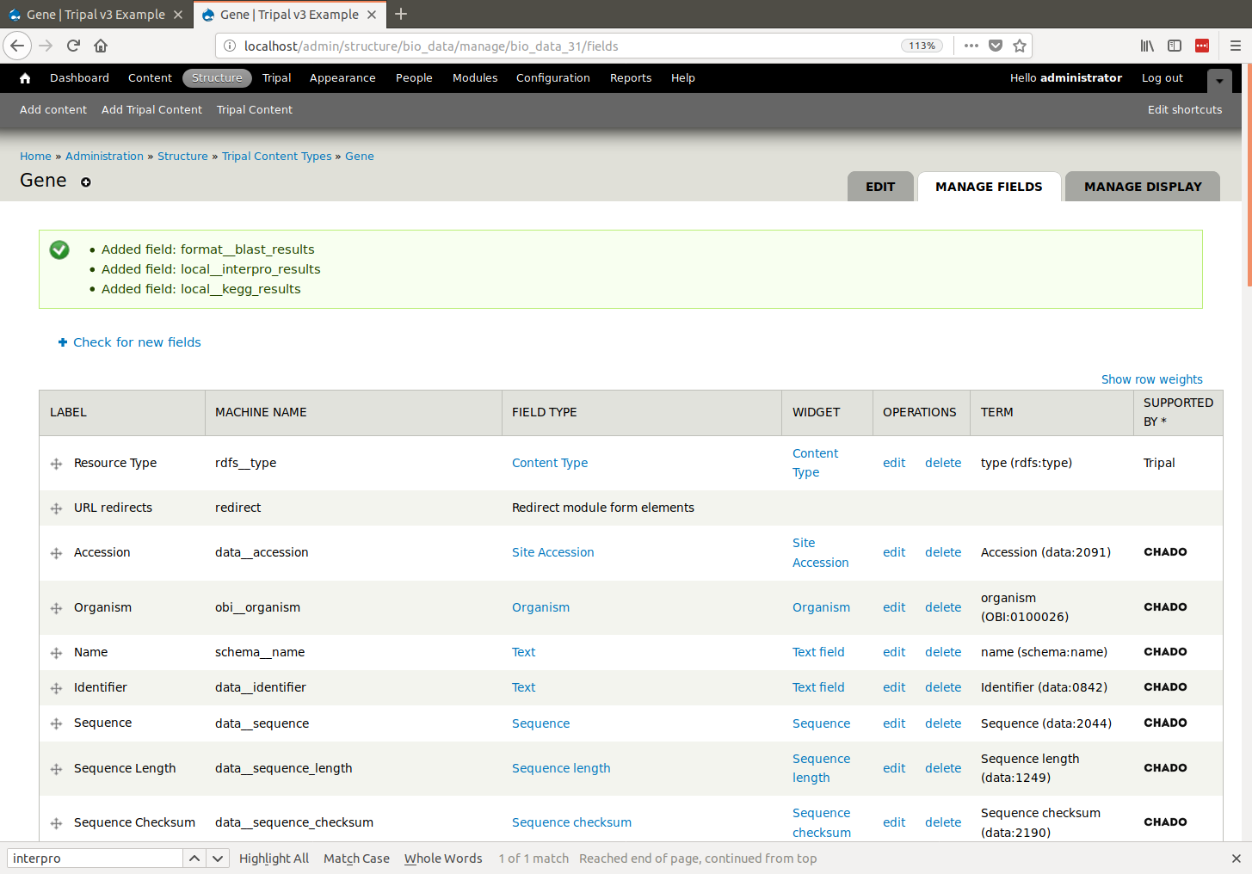Toggle Highlight All in find bar

coord(274,859)
